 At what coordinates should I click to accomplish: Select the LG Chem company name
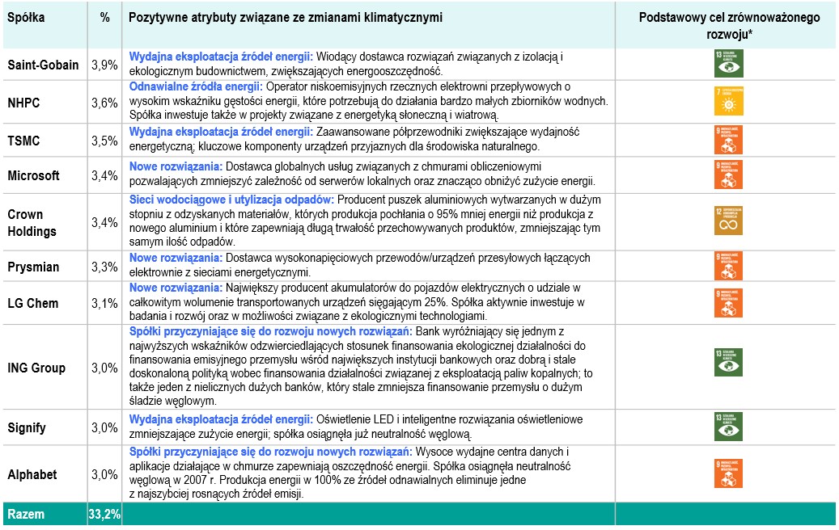tap(32, 304)
